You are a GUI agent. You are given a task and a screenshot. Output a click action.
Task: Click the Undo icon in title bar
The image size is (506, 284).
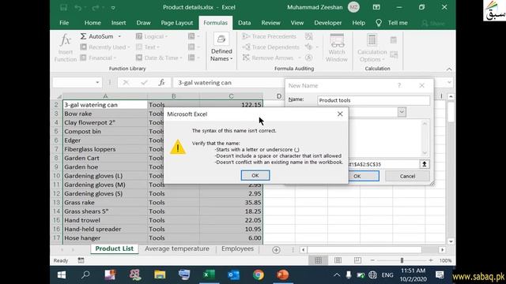tap(77, 7)
